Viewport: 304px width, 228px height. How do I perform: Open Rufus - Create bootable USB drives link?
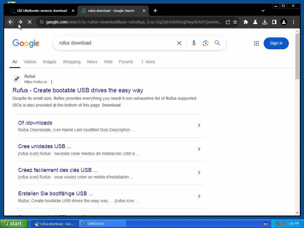pos(78,90)
